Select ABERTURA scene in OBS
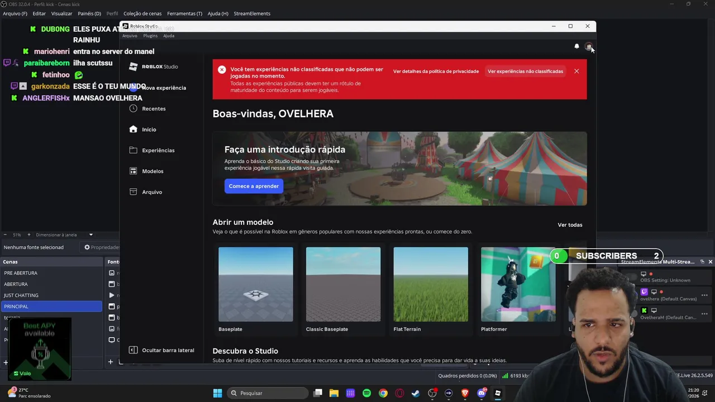The image size is (715, 402). [52, 284]
